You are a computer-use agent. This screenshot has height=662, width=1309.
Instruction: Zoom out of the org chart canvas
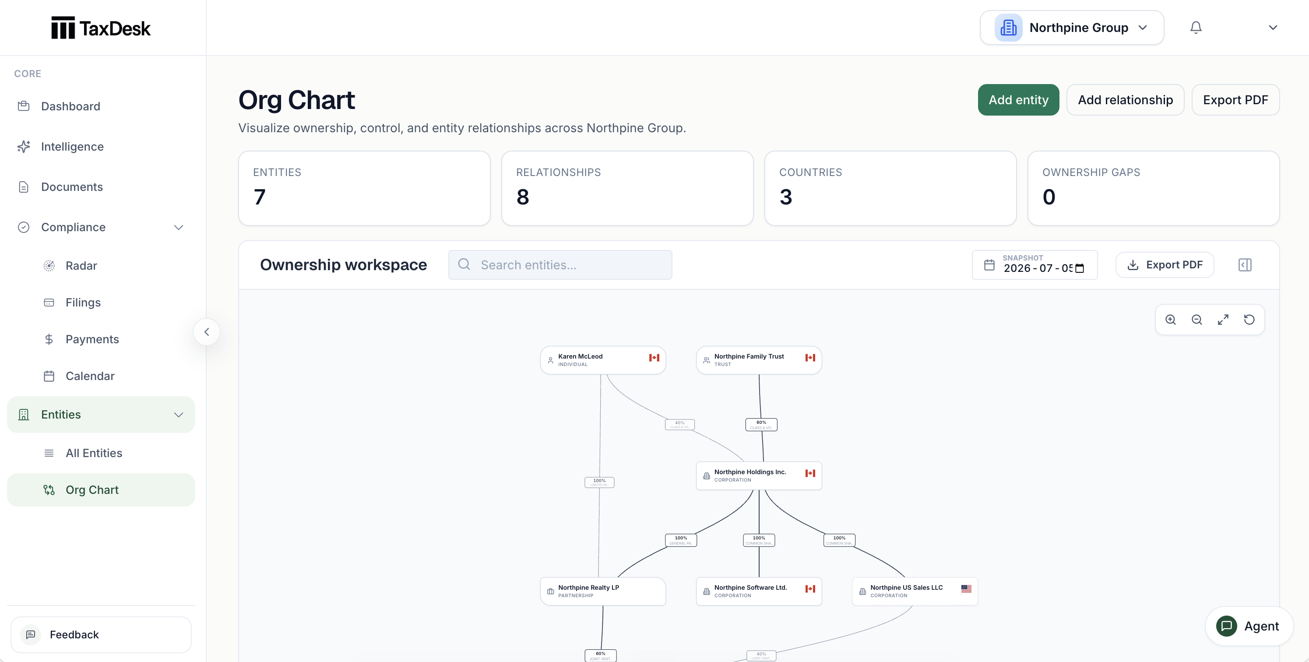1196,320
